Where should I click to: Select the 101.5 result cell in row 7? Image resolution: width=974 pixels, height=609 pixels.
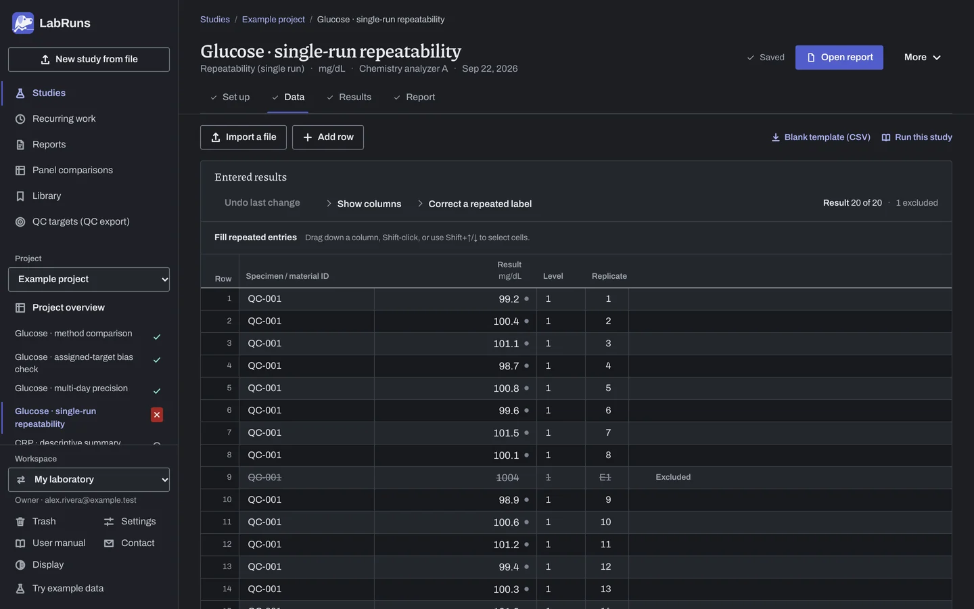tap(455, 433)
